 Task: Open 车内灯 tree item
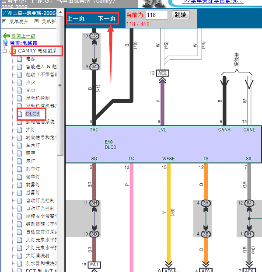(x=33, y=145)
